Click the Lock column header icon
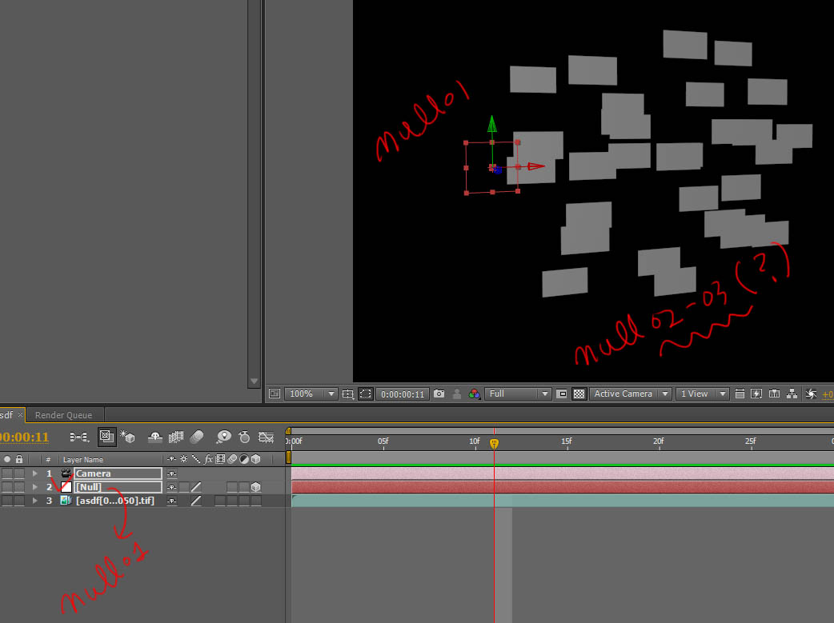This screenshot has width=834, height=623. [19, 459]
